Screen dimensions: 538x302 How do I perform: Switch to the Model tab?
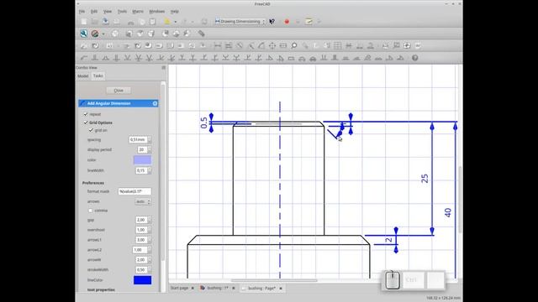(x=83, y=76)
